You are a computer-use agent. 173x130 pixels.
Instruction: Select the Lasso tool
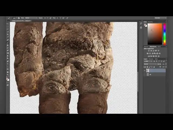(8, 29)
